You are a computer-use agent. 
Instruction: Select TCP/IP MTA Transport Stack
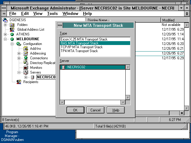point(95,47)
